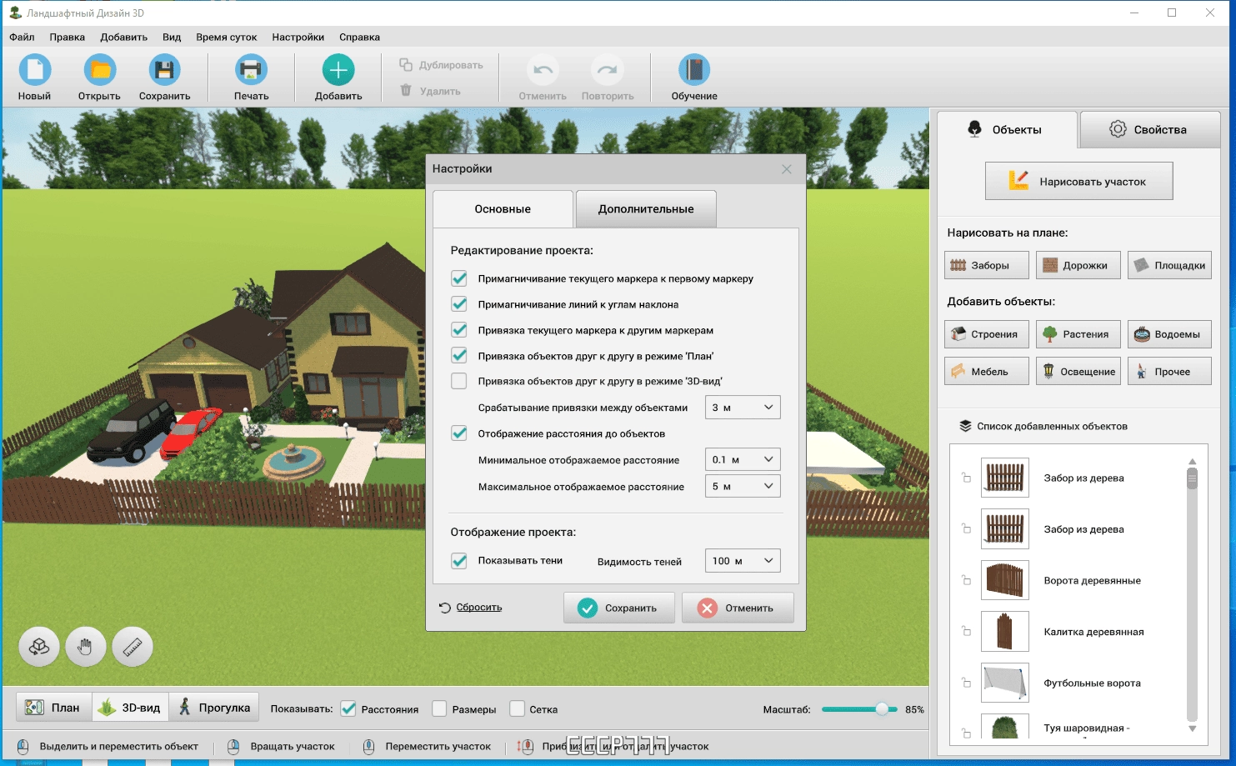This screenshot has width=1236, height=766.
Task: Open the Время суток menu
Action: (x=227, y=37)
